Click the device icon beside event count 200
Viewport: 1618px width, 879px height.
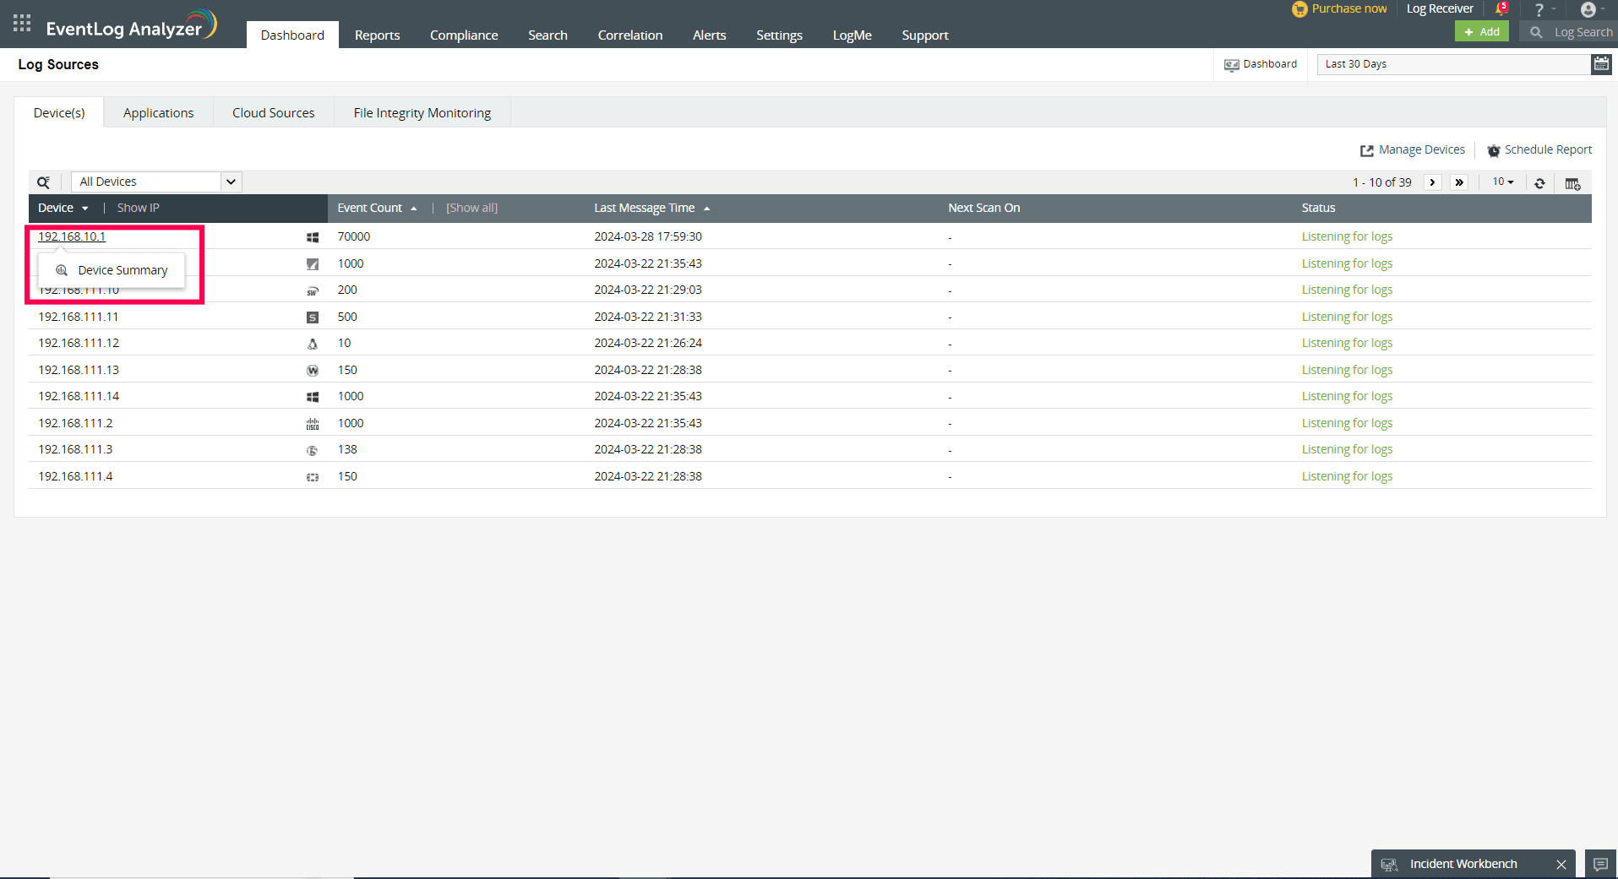coord(313,290)
